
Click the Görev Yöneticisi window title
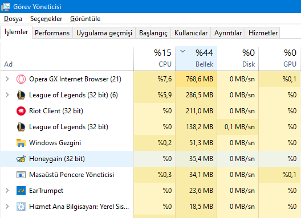click(37, 7)
